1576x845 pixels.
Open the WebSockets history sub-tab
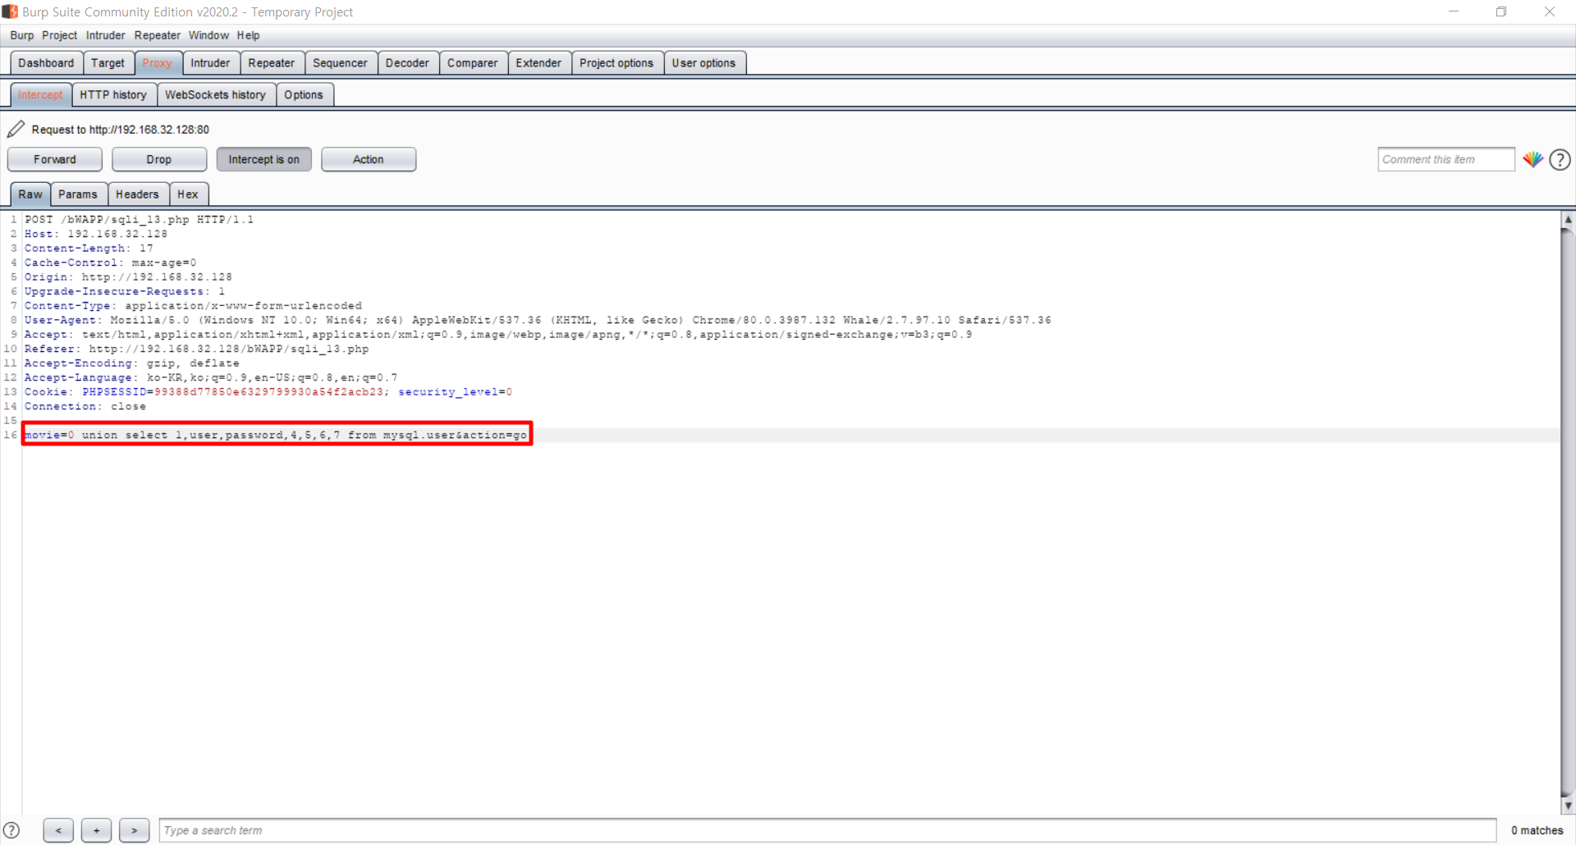pos(216,95)
